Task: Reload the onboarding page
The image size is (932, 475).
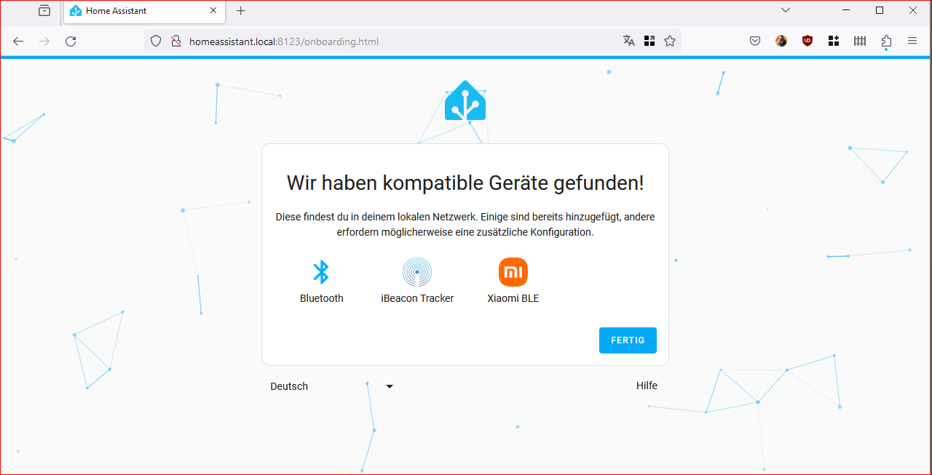Action: 71,41
